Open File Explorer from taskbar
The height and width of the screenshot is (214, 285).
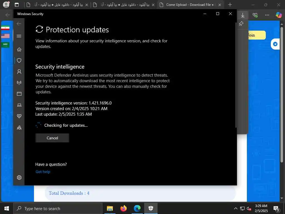coord(110,208)
